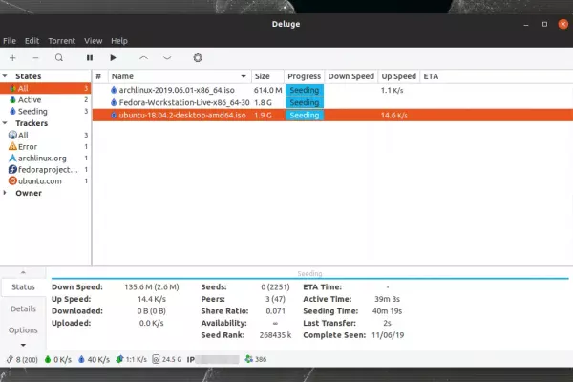Click the archlinux.org logo icon
573x382 pixels.
tap(12, 158)
